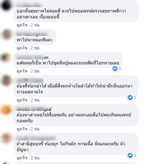This screenshot has width=145, height=164.
Task: Open profile picture beside tartar removal comment
Action: (6, 57)
